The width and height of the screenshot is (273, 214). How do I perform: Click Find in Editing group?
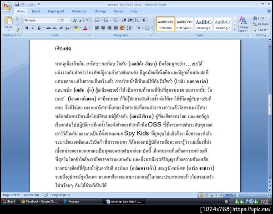(260, 18)
